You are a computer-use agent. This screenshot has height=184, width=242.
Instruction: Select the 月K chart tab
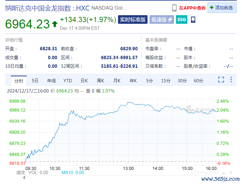117,81
